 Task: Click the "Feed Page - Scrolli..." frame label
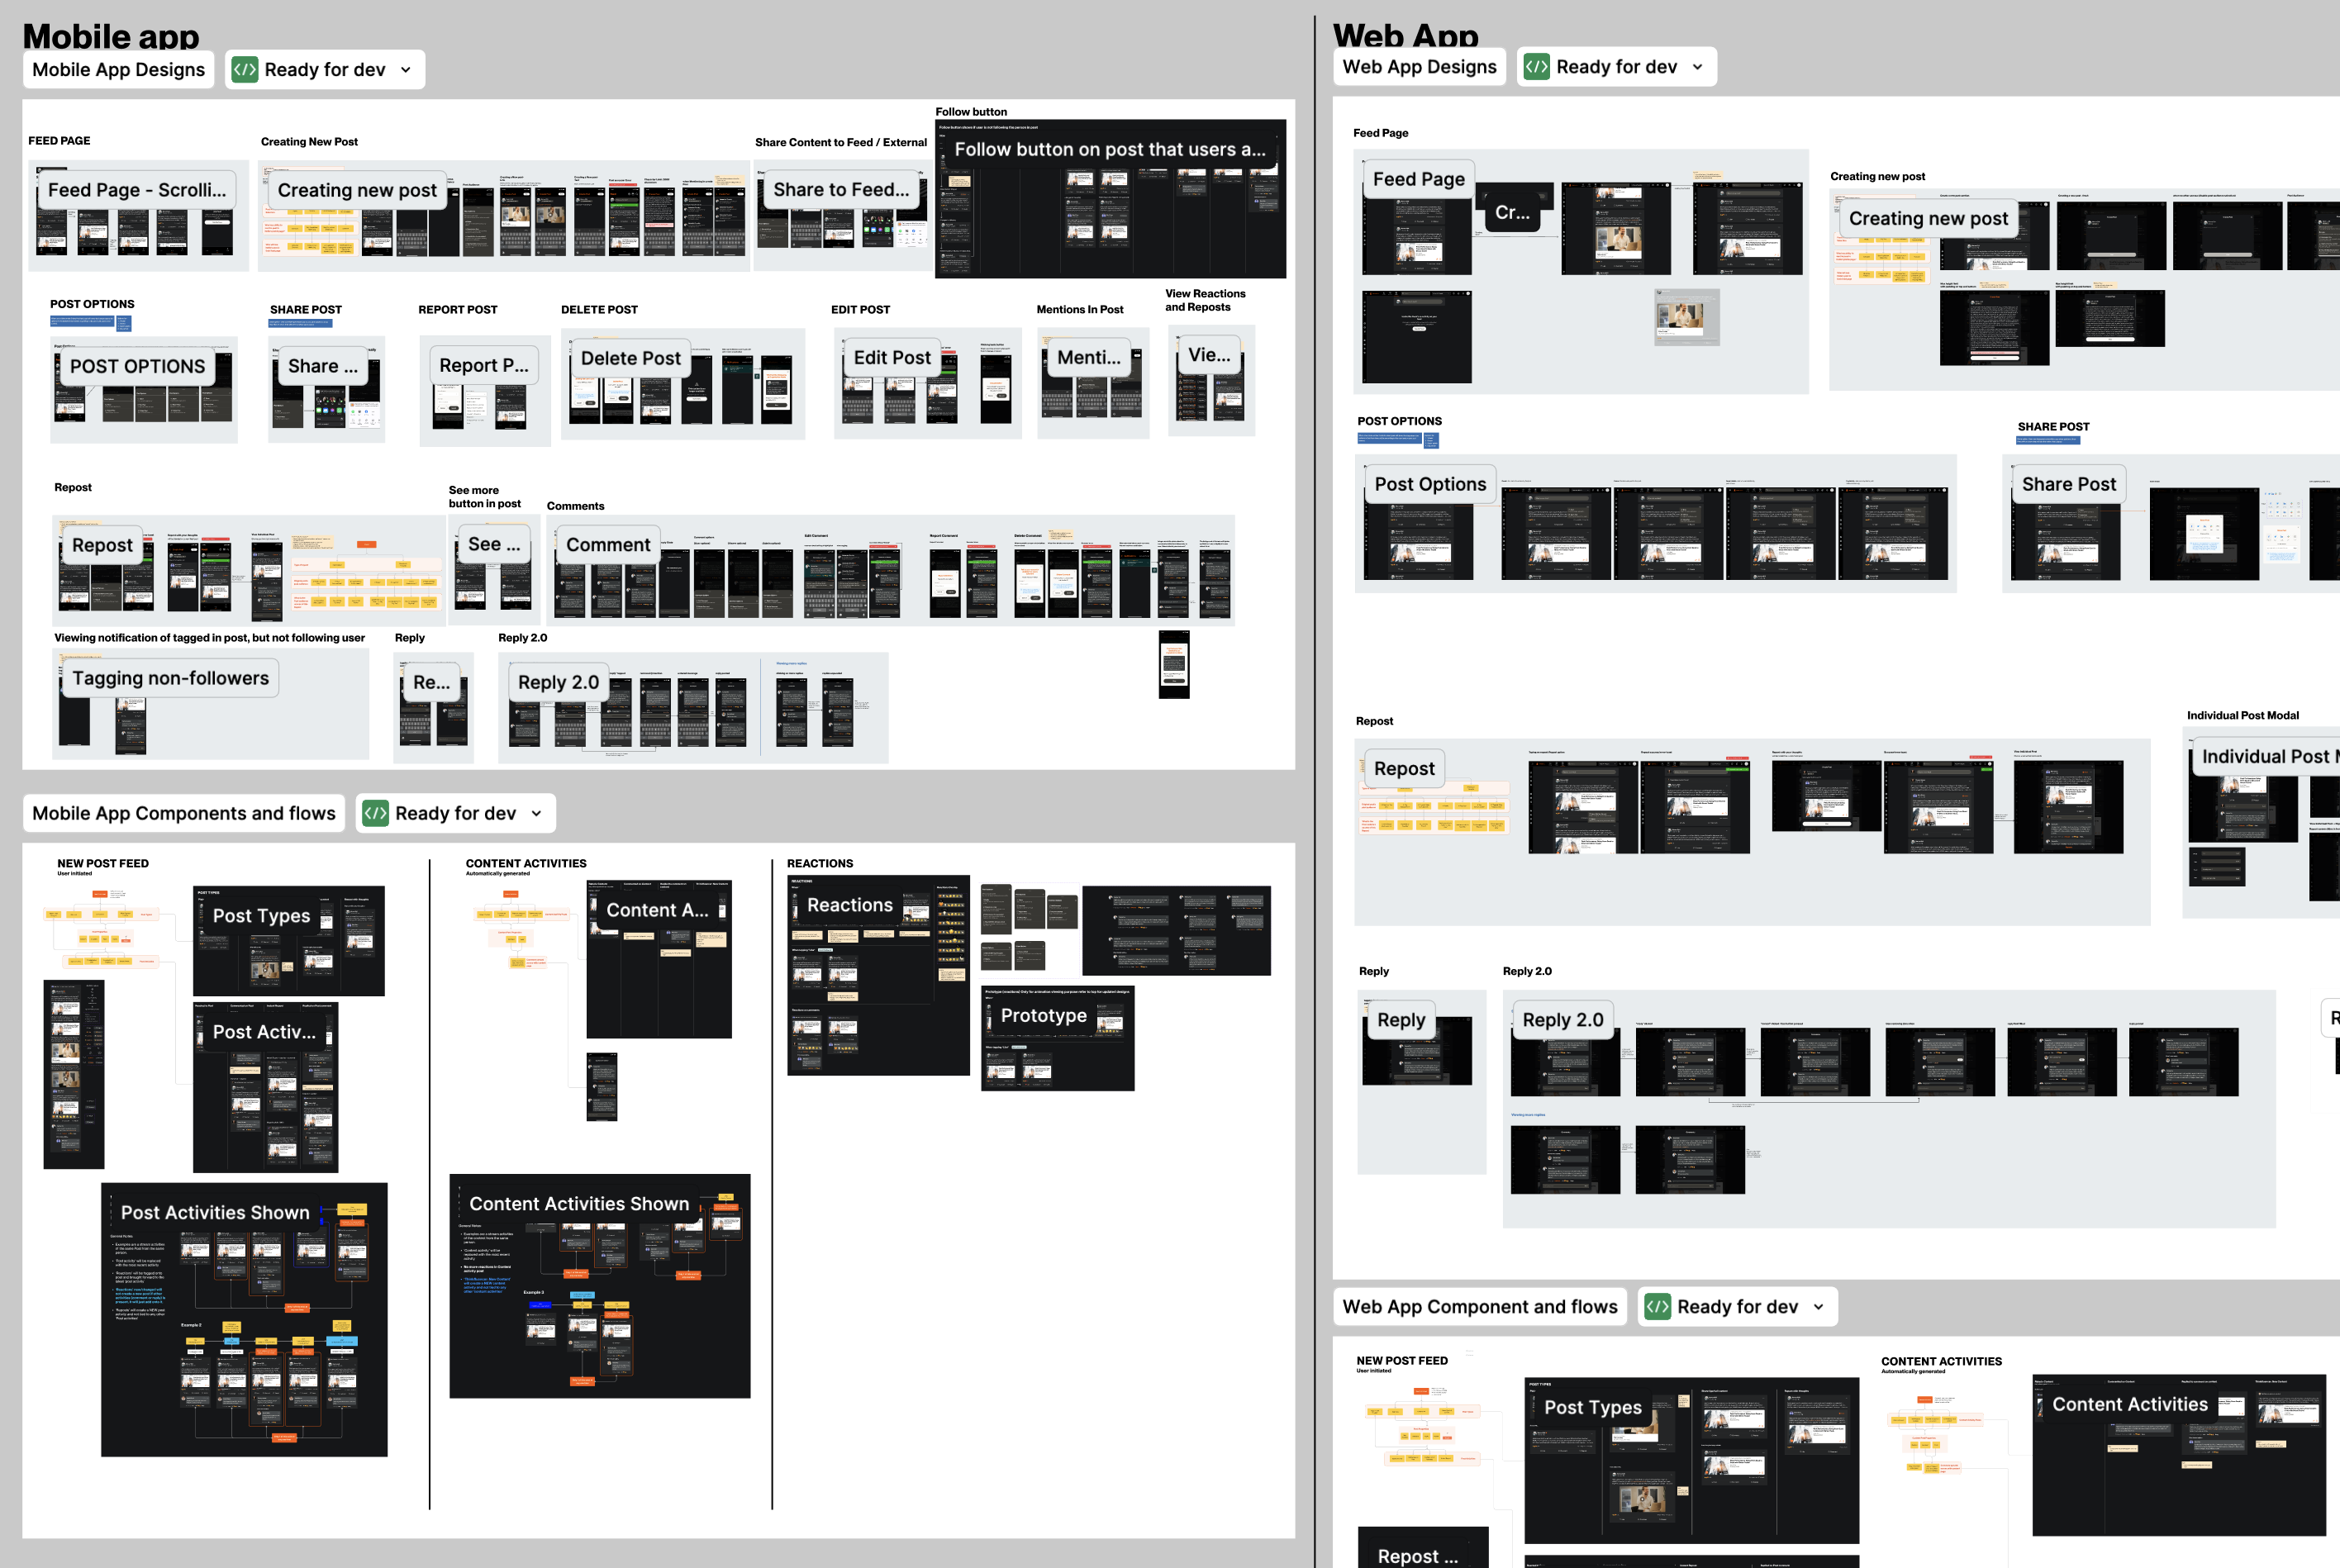click(x=137, y=190)
